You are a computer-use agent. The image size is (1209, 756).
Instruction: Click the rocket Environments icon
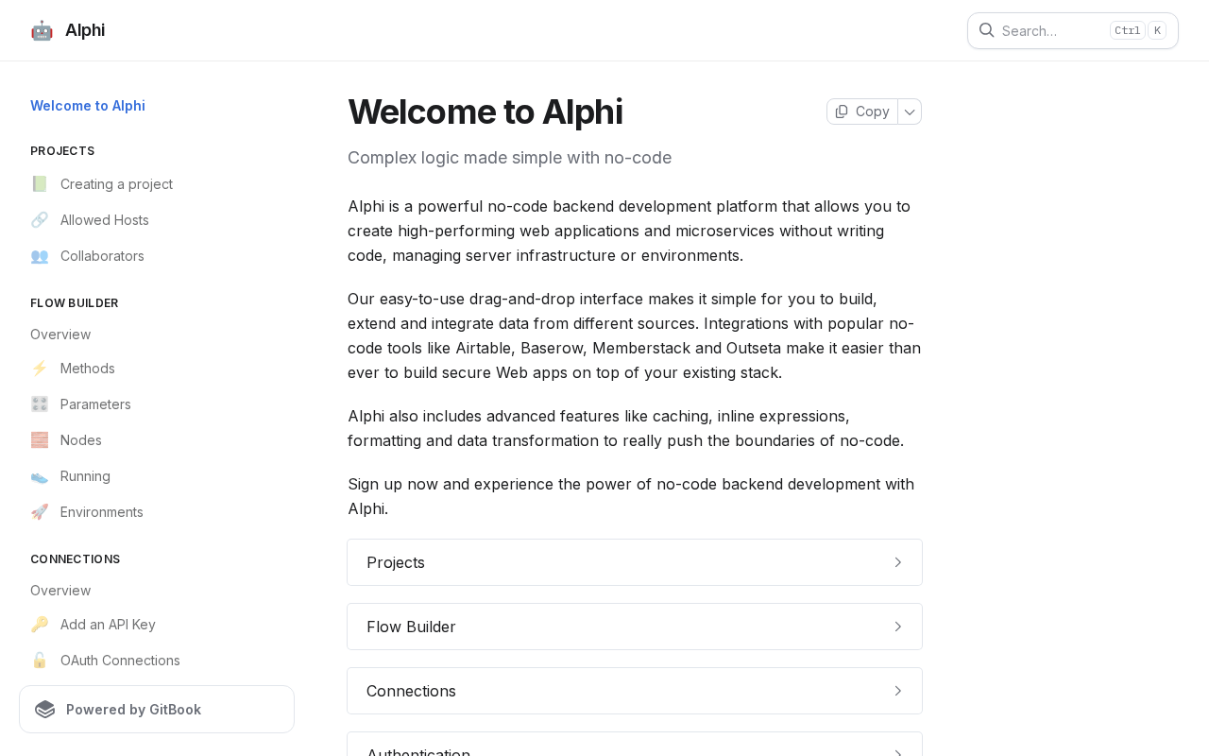coord(40,512)
